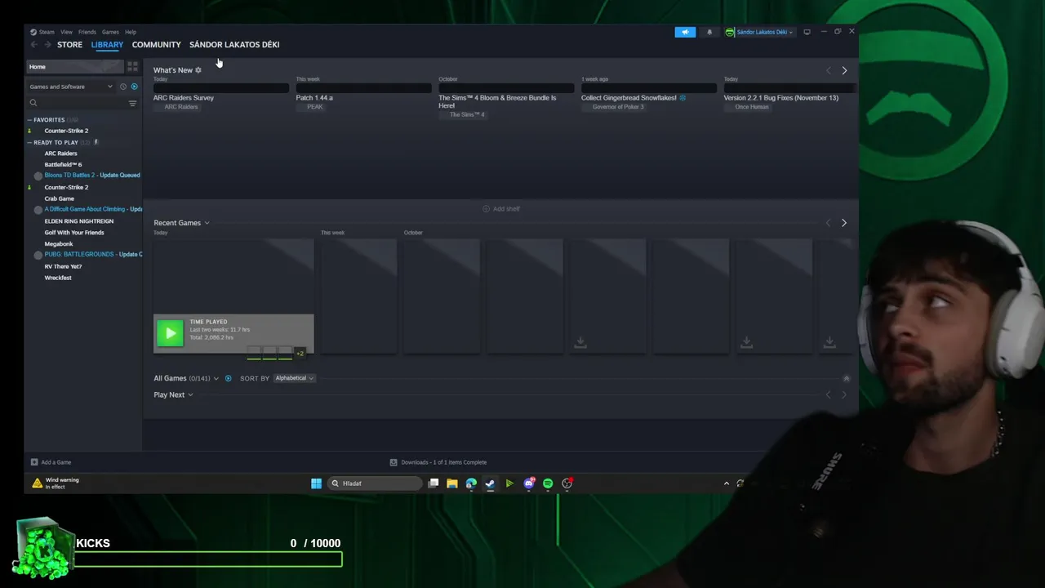Select Wreckfest in game list
1045x588 pixels.
pyautogui.click(x=58, y=278)
